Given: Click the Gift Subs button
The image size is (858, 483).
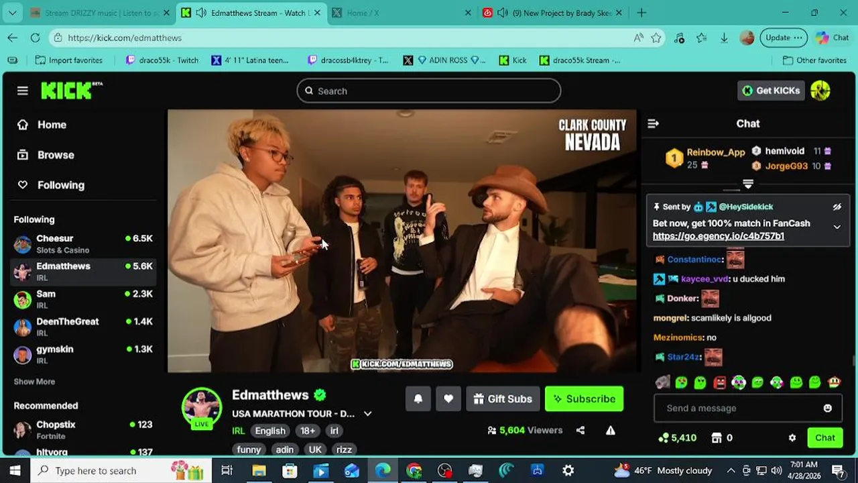Looking at the screenshot, I should tap(503, 398).
